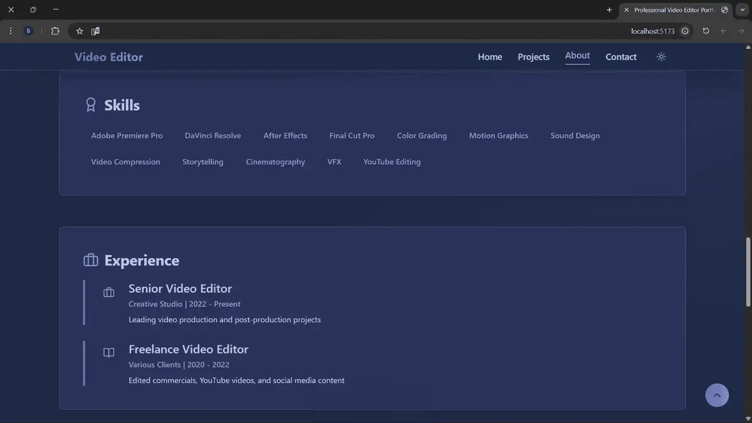Image resolution: width=752 pixels, height=423 pixels.
Task: Open a new browser tab with plus icon
Action: coord(609,10)
